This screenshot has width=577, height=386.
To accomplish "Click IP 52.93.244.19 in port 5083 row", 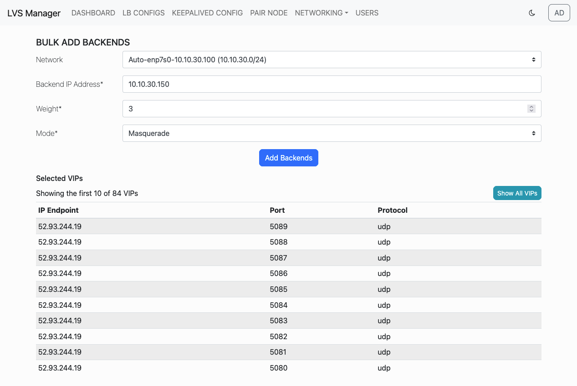I will 60,321.
